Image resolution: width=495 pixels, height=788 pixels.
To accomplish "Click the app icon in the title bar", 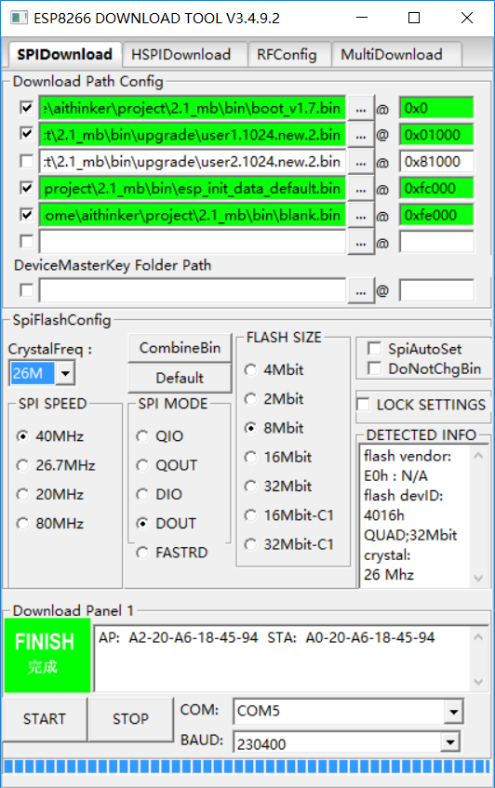I will pyautogui.click(x=20, y=18).
